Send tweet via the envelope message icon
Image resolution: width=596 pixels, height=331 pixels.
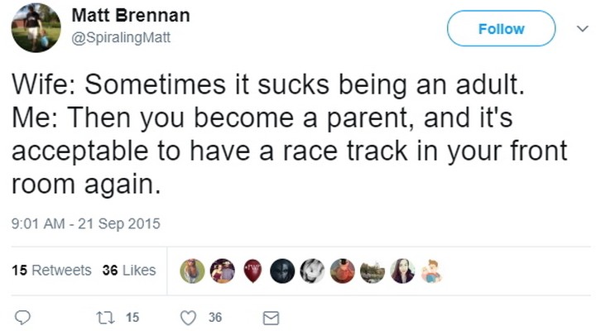(x=270, y=317)
